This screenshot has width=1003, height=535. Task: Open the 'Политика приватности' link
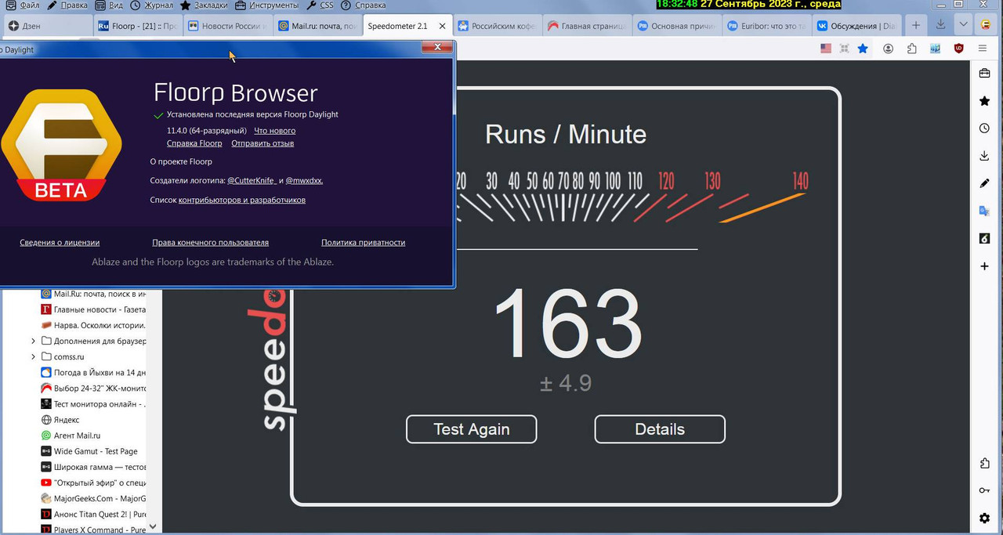click(363, 243)
